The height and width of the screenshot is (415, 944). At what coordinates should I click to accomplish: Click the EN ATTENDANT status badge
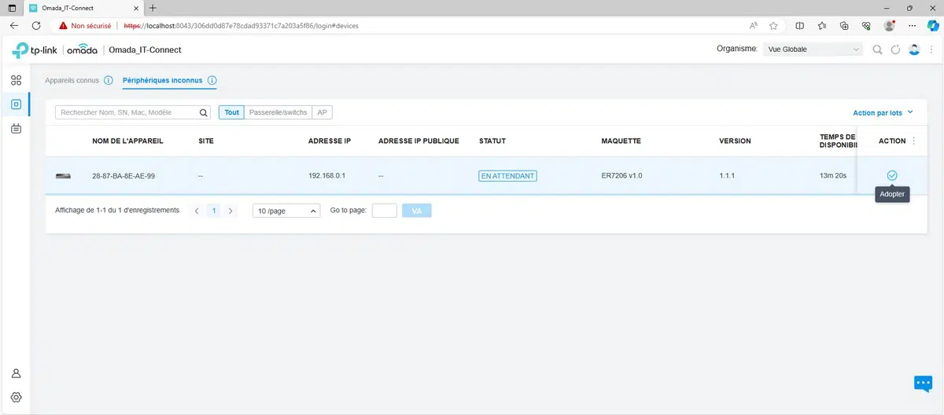pyautogui.click(x=507, y=176)
